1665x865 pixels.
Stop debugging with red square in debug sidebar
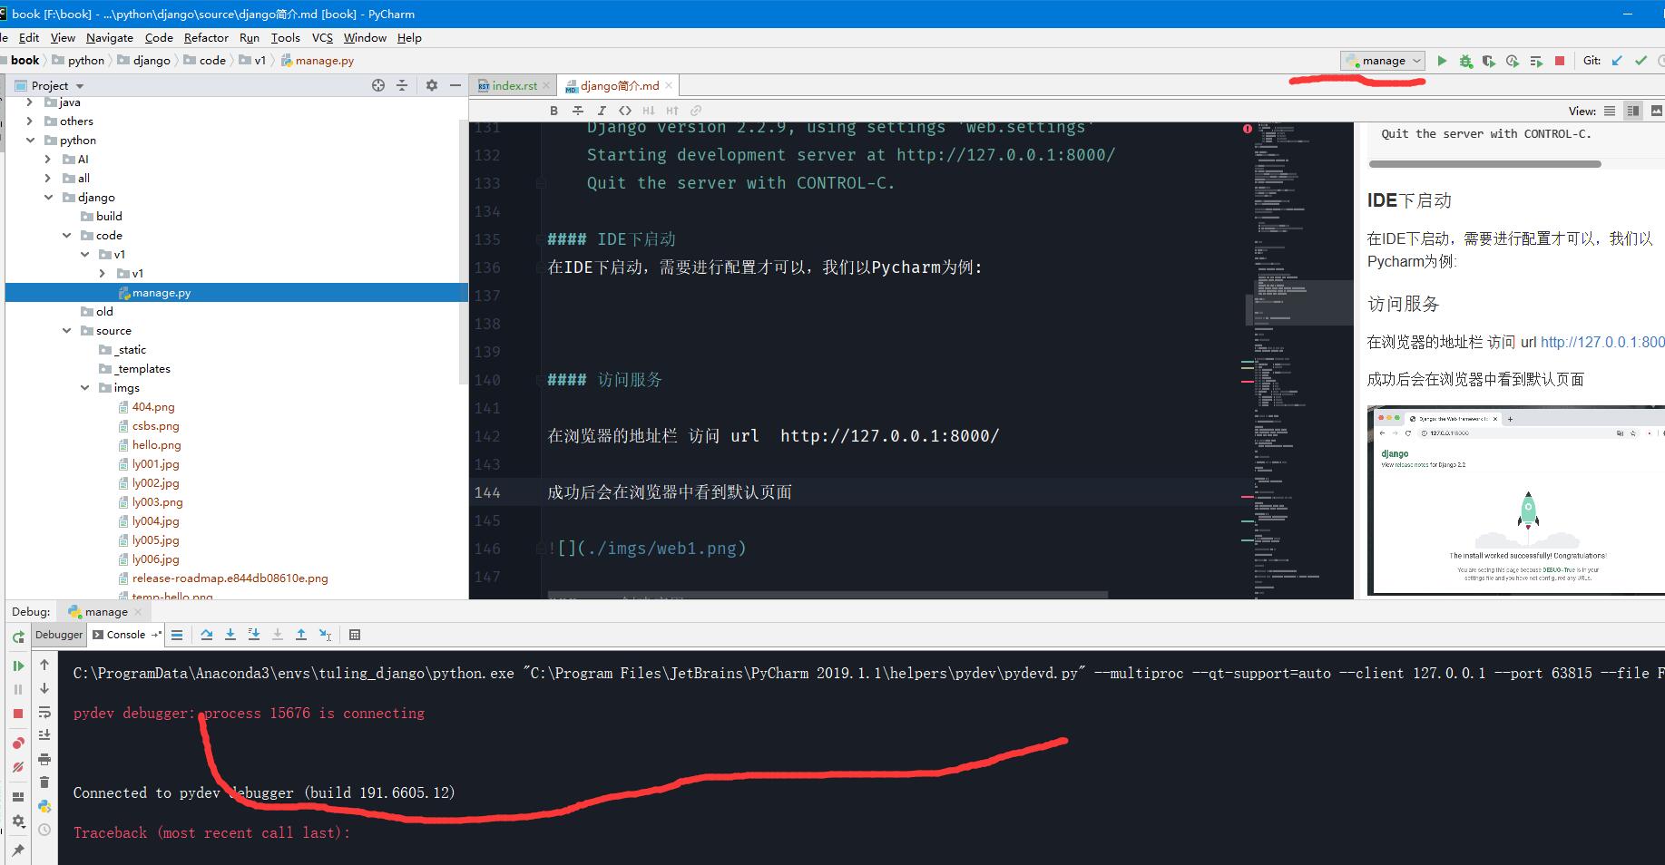tap(18, 714)
